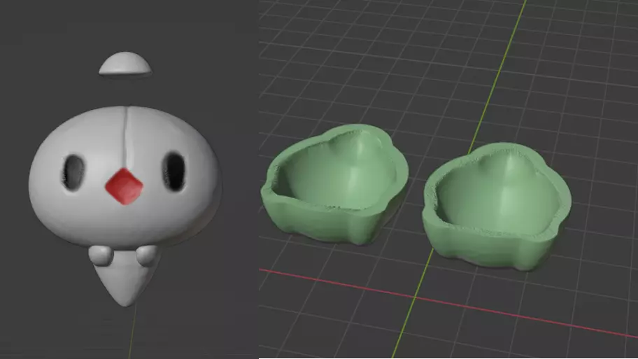Screen dimensions: 638x359
Task: Click the character's left dark eye hole
Action: [73, 173]
